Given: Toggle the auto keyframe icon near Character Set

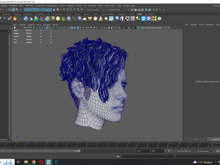Looking at the screenshot, I should click(169, 151).
